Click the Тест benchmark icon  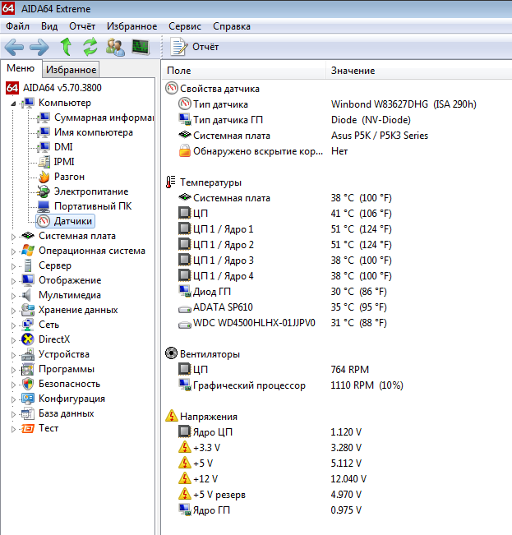(x=28, y=428)
